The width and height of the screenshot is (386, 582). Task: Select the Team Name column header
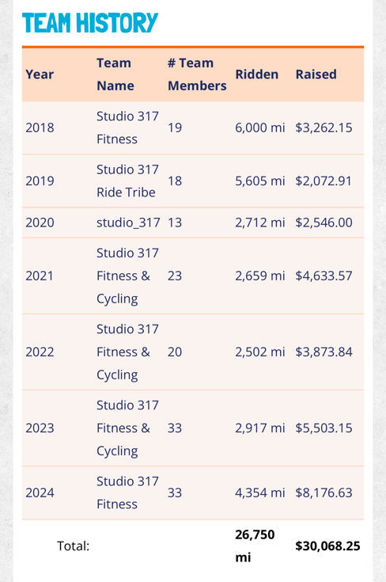click(115, 74)
